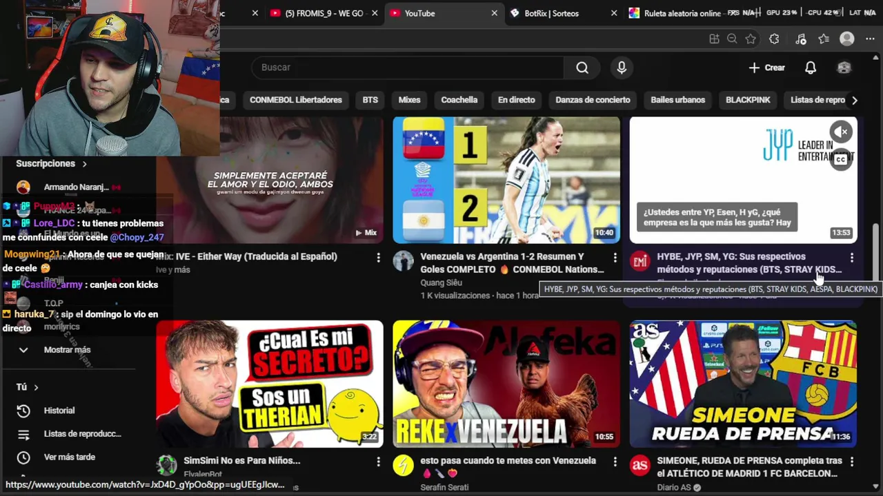
Task: Open HYBE, JYP, SM, YG video title
Action: pyautogui.click(x=749, y=263)
